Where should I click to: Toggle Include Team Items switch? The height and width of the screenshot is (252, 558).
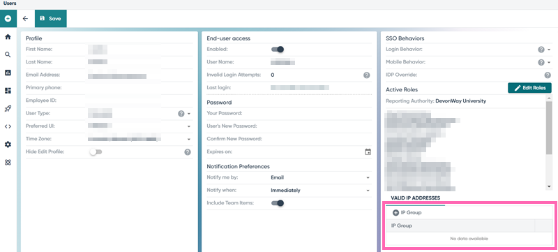tap(278, 203)
